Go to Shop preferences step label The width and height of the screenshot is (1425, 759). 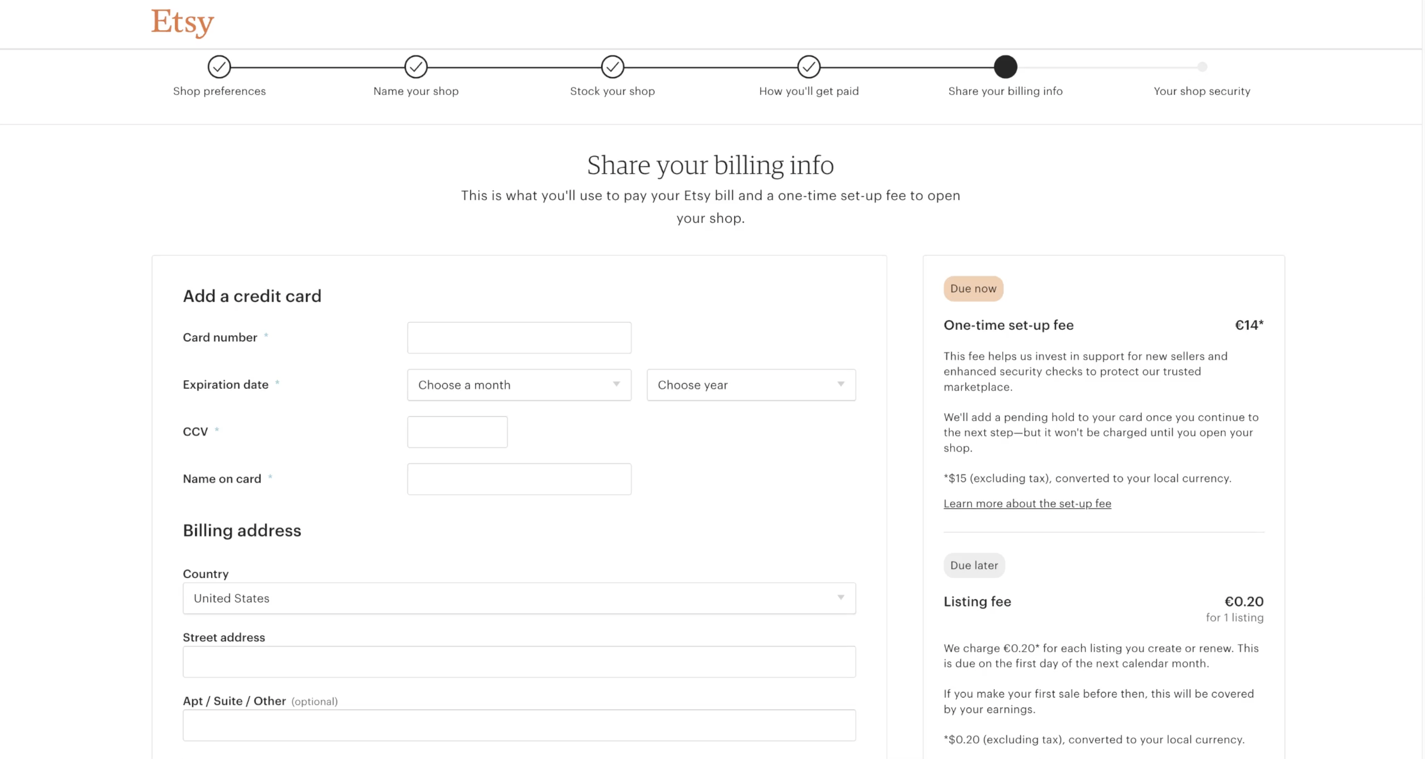click(x=219, y=91)
